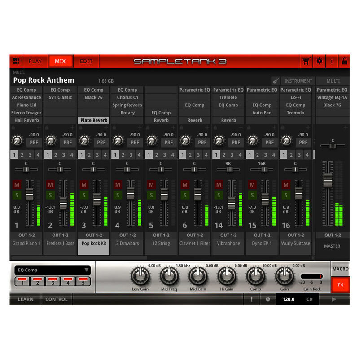Screen dimensions: 359x359
Task: Add effect with plus on channel 1
Action: click(x=39, y=127)
